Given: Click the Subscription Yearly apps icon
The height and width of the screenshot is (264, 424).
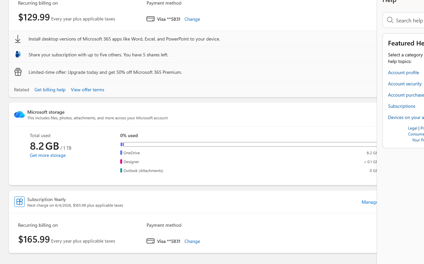Looking at the screenshot, I should tap(19, 202).
